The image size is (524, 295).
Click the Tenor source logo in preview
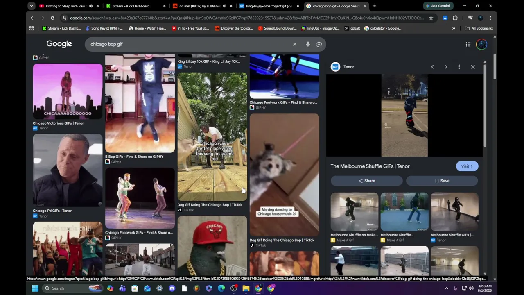click(x=335, y=67)
